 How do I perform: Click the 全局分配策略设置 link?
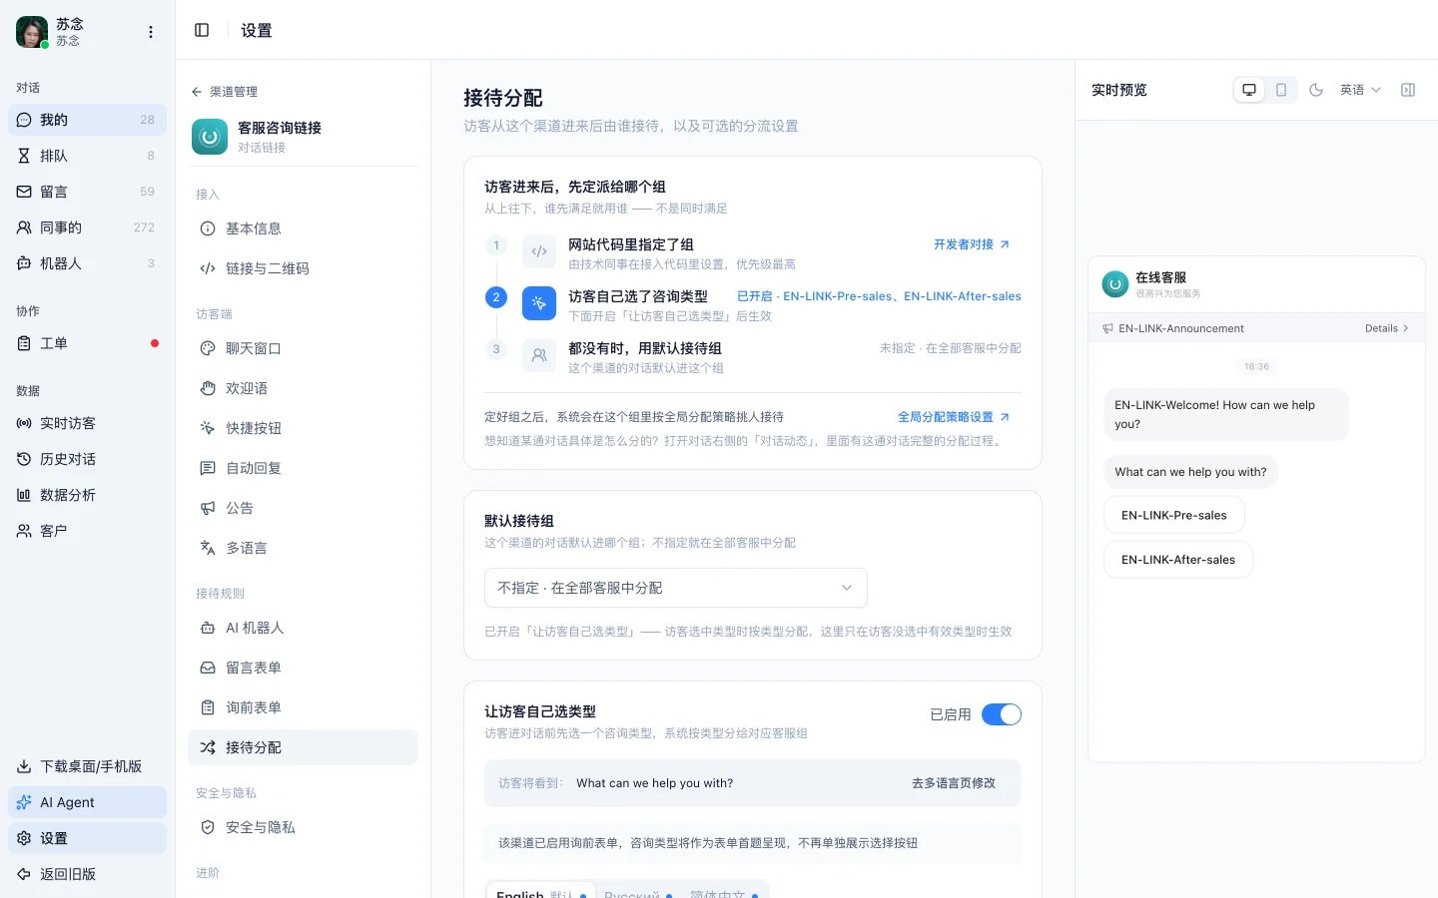point(954,417)
